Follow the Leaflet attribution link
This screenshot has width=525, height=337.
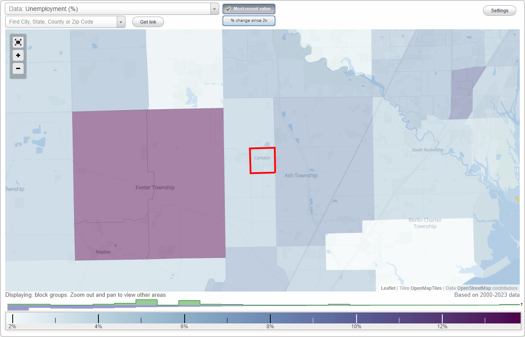pyautogui.click(x=388, y=288)
